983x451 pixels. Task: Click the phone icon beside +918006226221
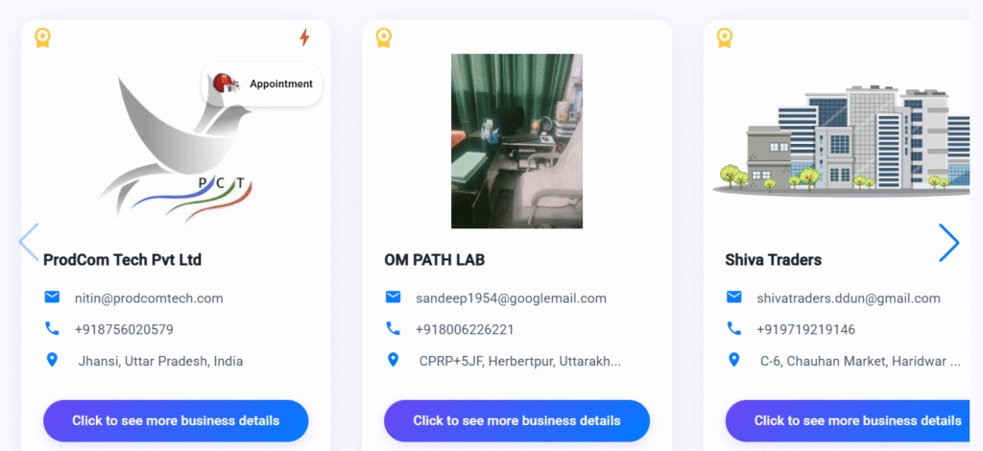[x=393, y=328]
